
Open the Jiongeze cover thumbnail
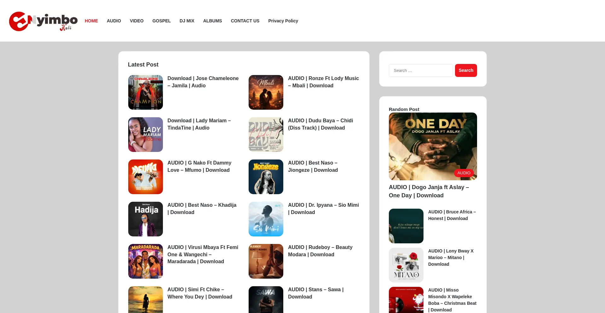coord(266,177)
